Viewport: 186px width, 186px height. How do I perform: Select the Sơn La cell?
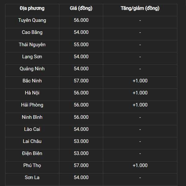(x=32, y=177)
